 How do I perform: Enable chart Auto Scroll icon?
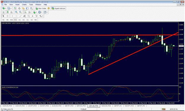coord(25,12)
